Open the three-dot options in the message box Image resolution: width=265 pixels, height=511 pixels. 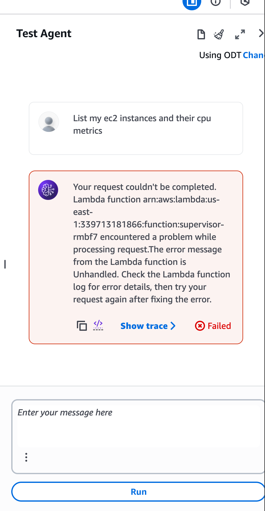26,457
